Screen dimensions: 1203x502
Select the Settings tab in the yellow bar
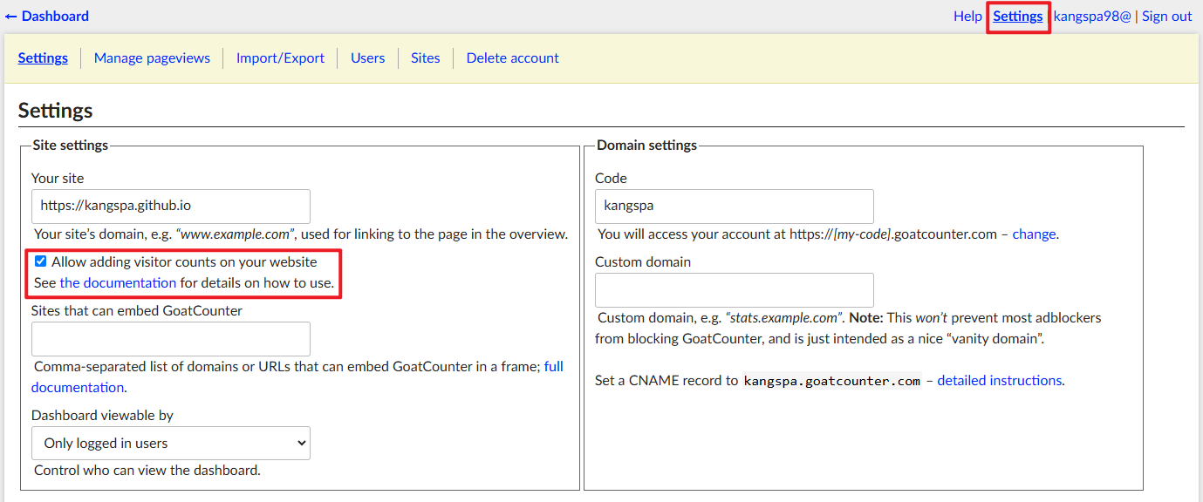43,58
